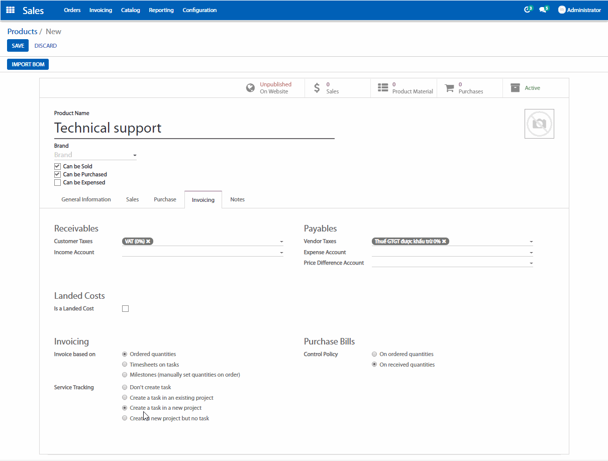This screenshot has height=461, width=608.
Task: Remove the VAT (0%) customer tax tag
Action: tap(148, 242)
